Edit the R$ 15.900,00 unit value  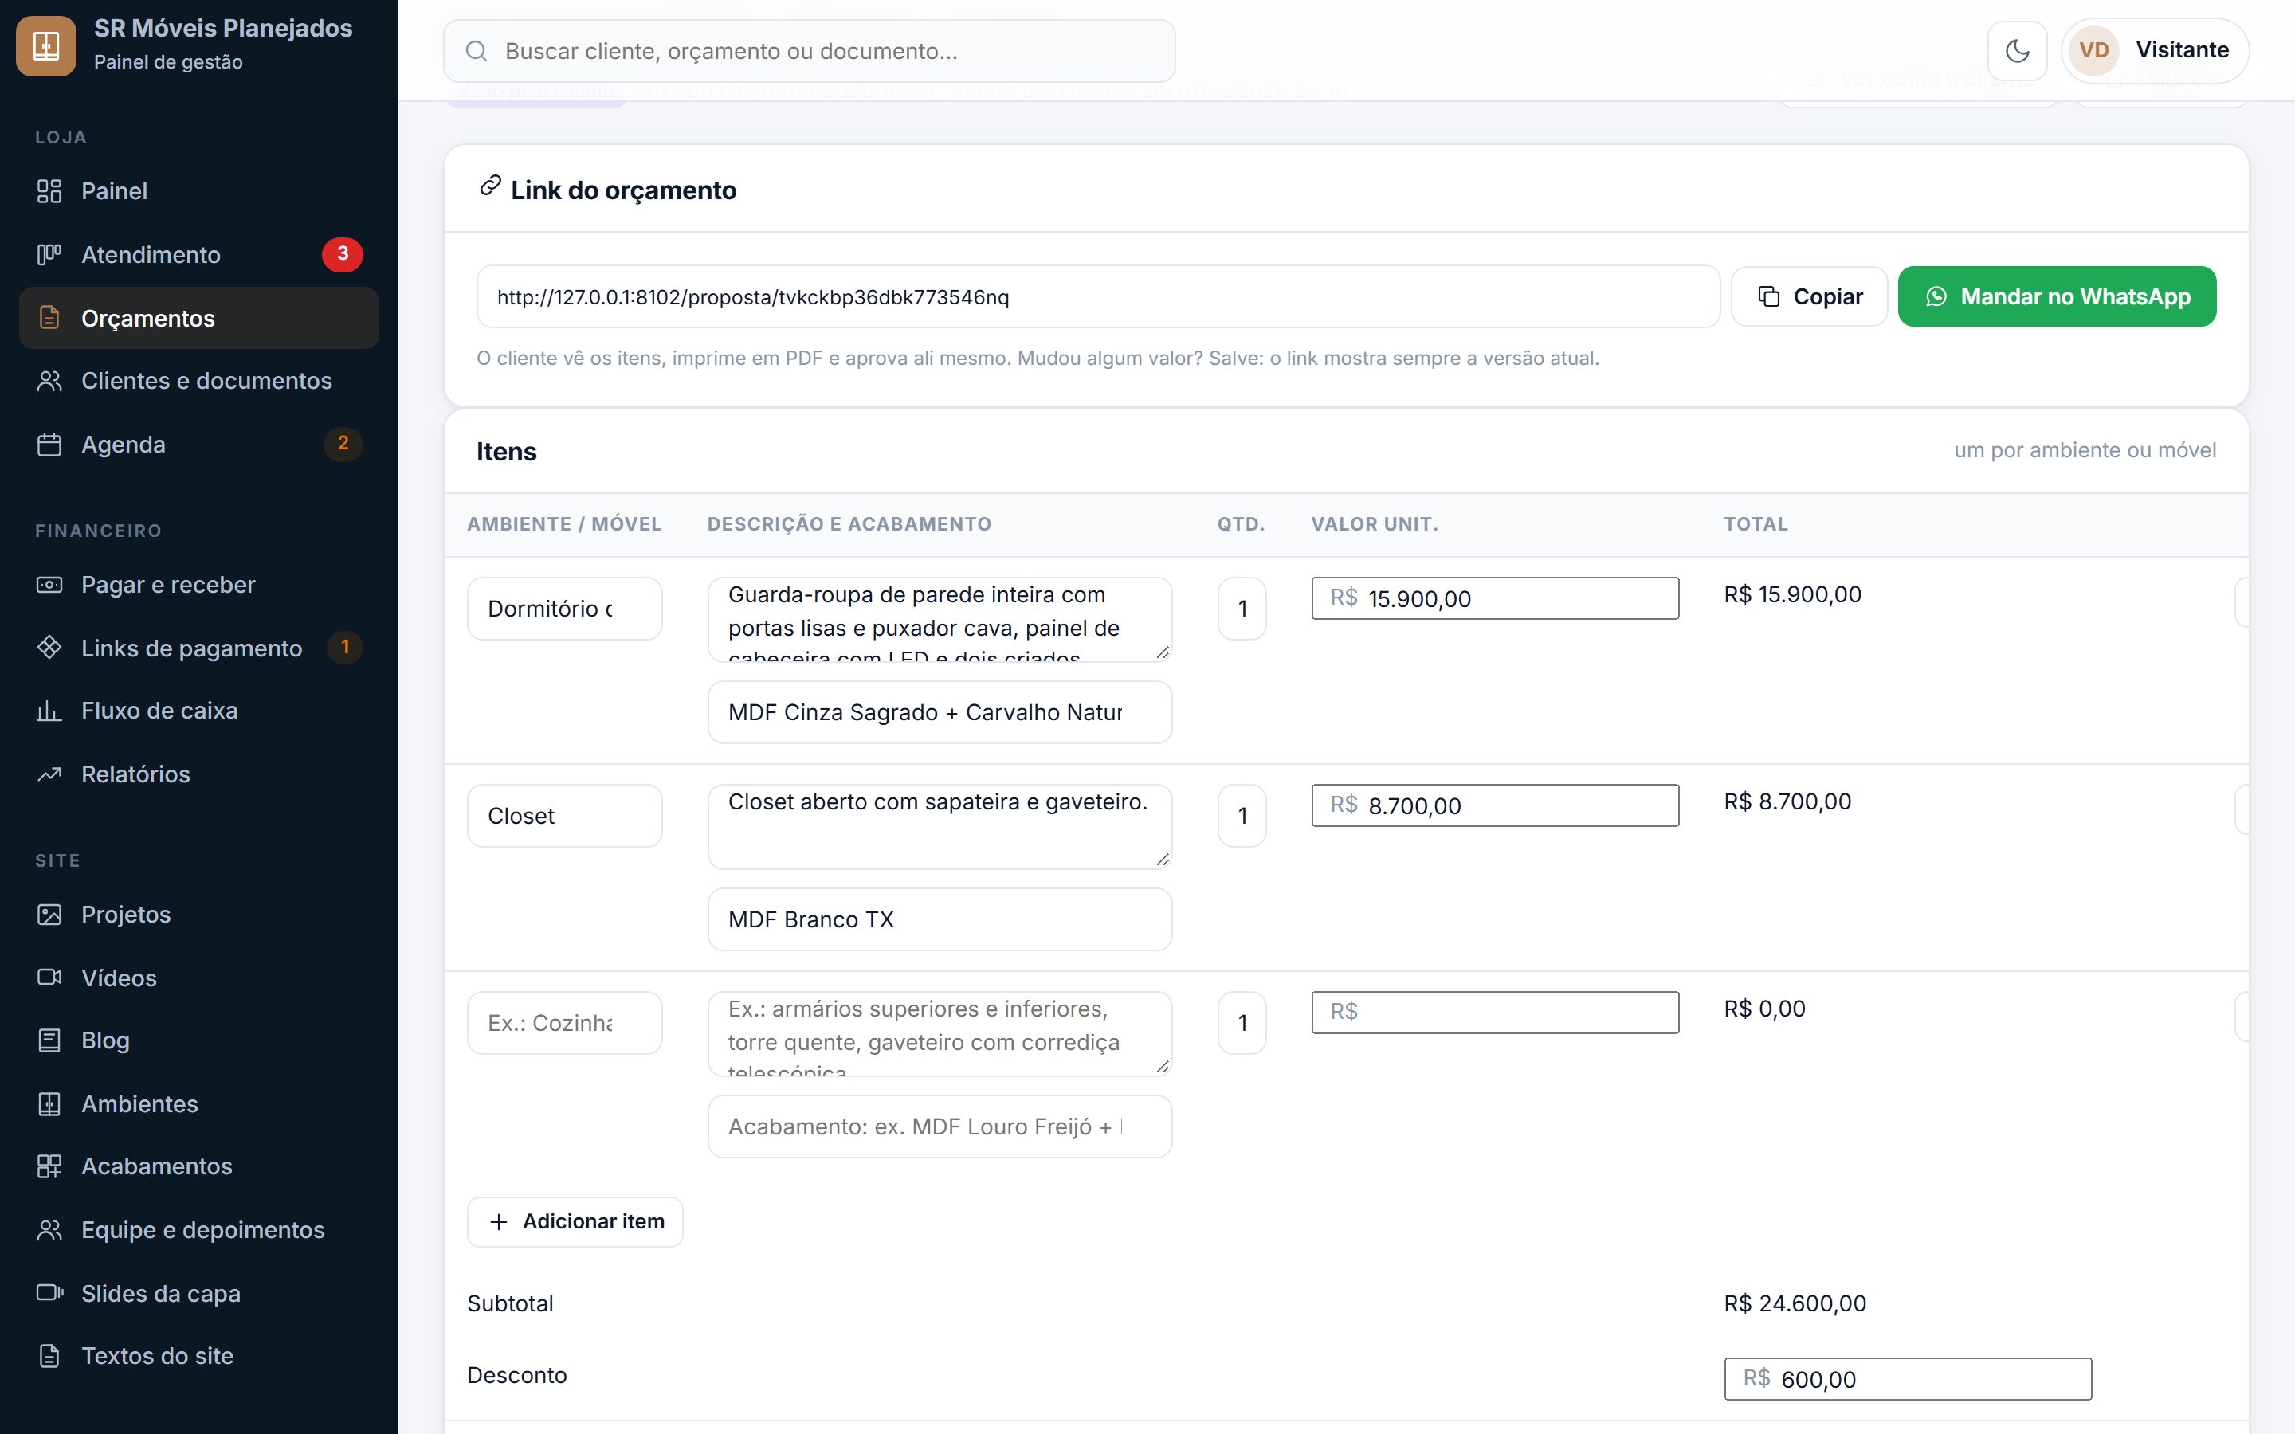1495,598
